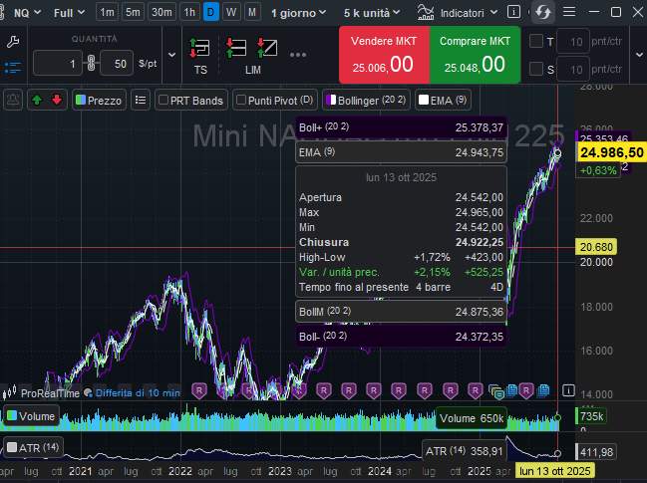Switch to the W weekly timeframe

coord(230,12)
